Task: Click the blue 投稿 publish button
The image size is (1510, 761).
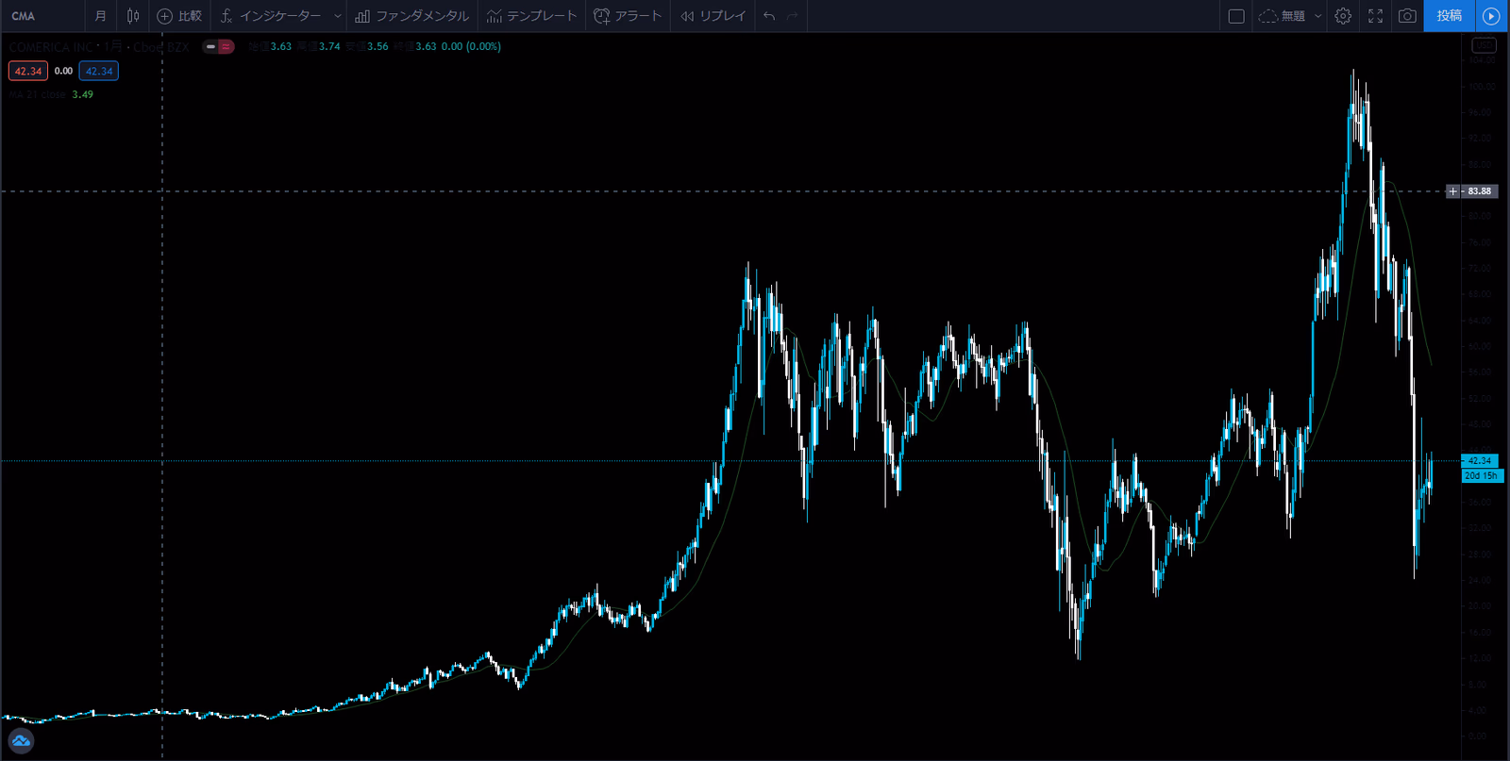Action: pos(1449,16)
